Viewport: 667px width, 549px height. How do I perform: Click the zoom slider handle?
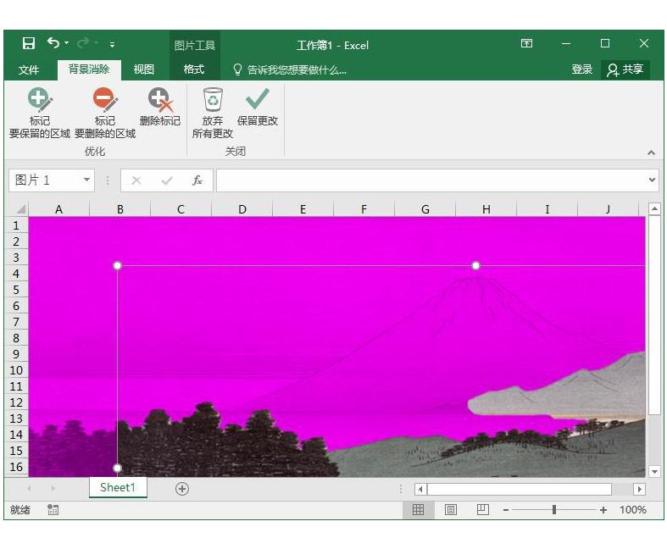pos(554,509)
